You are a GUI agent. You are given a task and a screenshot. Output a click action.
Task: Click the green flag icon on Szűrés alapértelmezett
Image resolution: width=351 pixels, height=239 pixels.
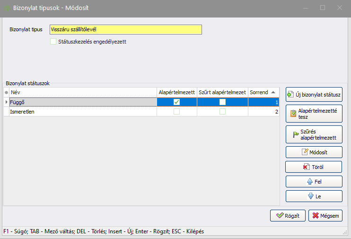coord(296,135)
